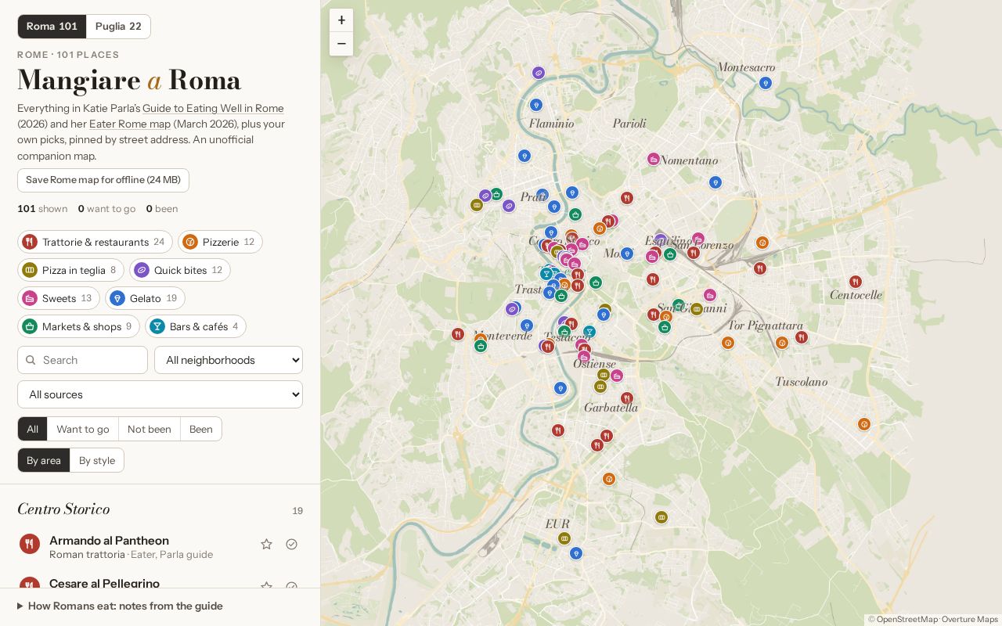Toggle Pizza in teglia category filter
This screenshot has height=626, width=1002.
[x=70, y=270]
